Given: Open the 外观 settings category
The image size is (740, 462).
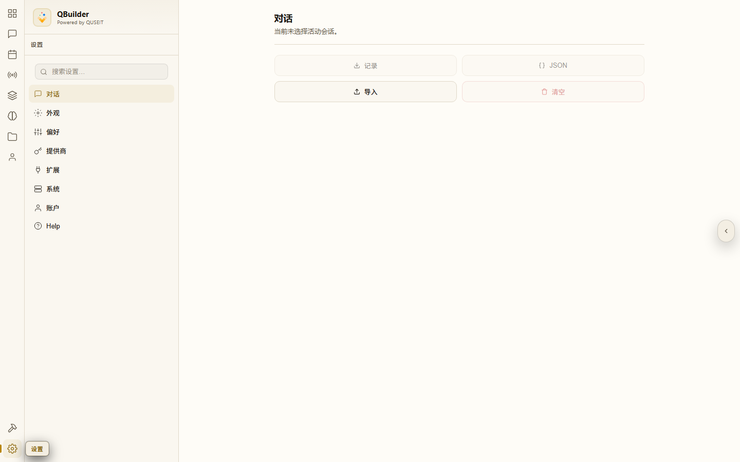Looking at the screenshot, I should (x=101, y=113).
